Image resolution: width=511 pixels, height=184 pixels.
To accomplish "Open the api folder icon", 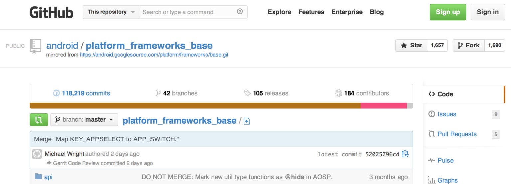I will (38, 177).
